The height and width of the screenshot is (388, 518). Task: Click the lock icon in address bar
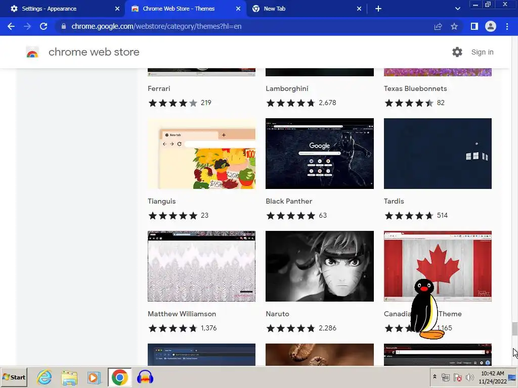click(x=64, y=26)
